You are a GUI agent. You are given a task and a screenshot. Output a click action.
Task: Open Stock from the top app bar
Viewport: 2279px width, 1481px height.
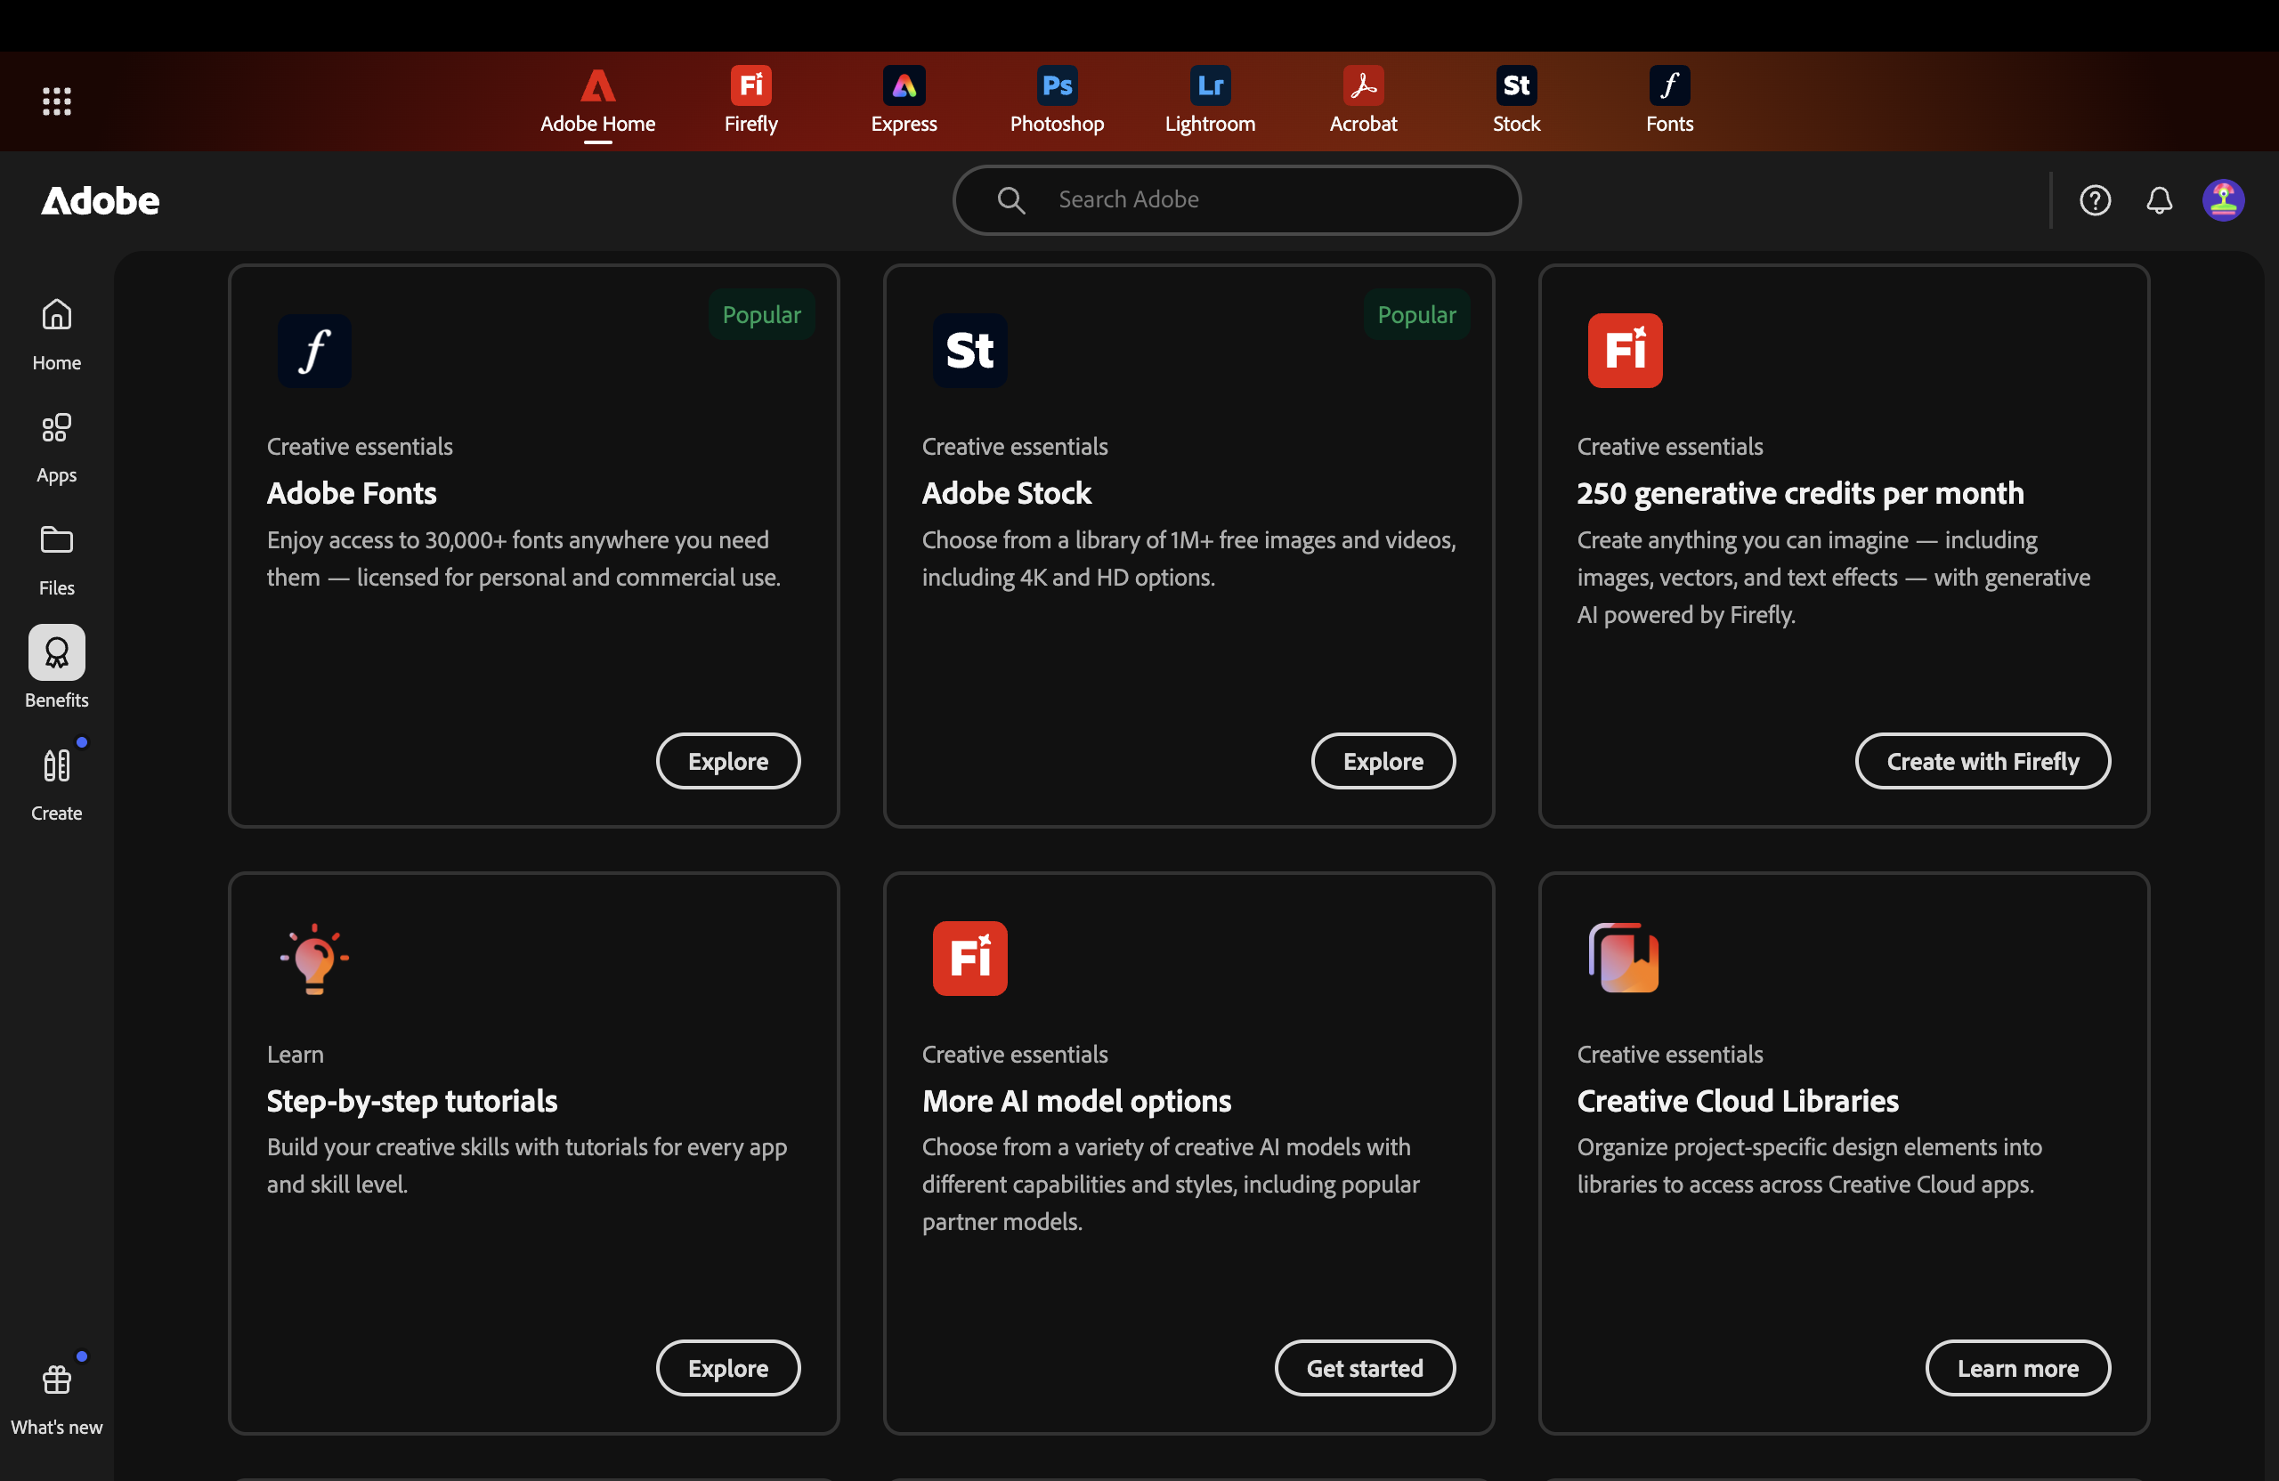(x=1516, y=100)
